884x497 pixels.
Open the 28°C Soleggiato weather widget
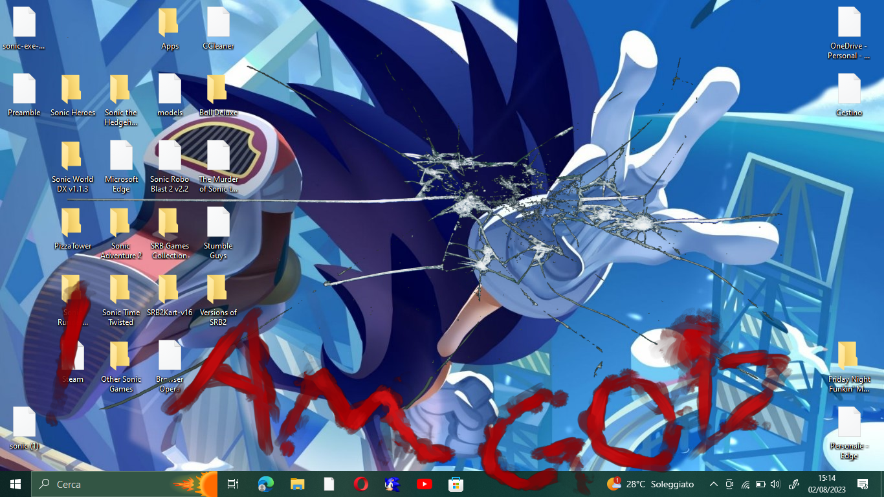[650, 484]
